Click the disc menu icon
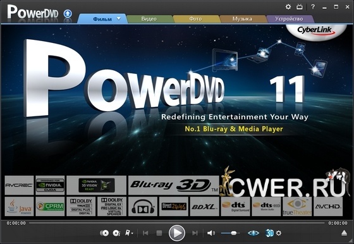The image size is (354, 244). (x=104, y=233)
